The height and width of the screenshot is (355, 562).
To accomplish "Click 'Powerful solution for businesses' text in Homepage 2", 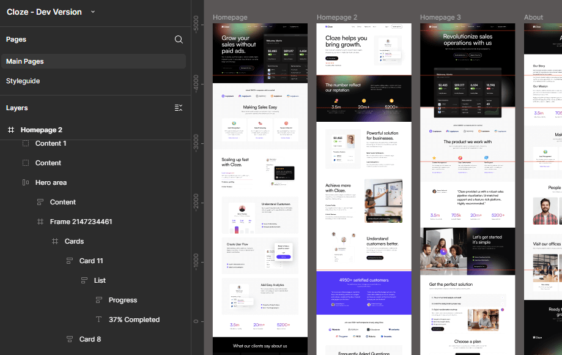I will [382, 135].
